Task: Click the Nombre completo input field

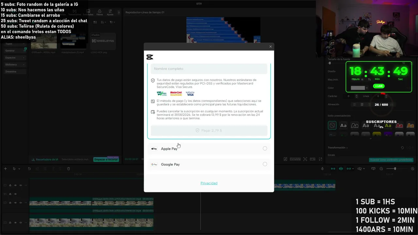Action: point(209,69)
